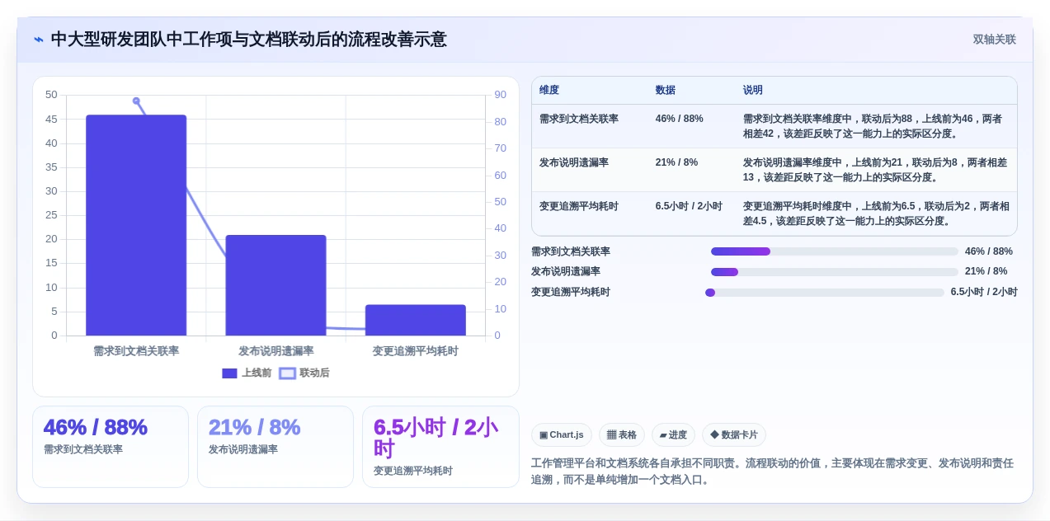Click progress label 需求到文档关联率
This screenshot has width=1050, height=521.
(x=571, y=251)
